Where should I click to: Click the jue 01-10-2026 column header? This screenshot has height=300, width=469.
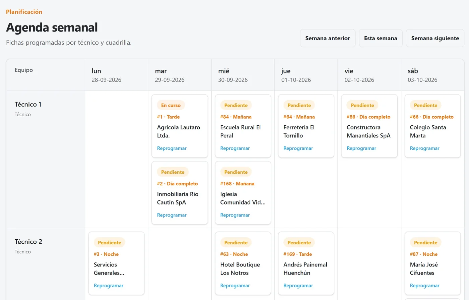(306, 75)
